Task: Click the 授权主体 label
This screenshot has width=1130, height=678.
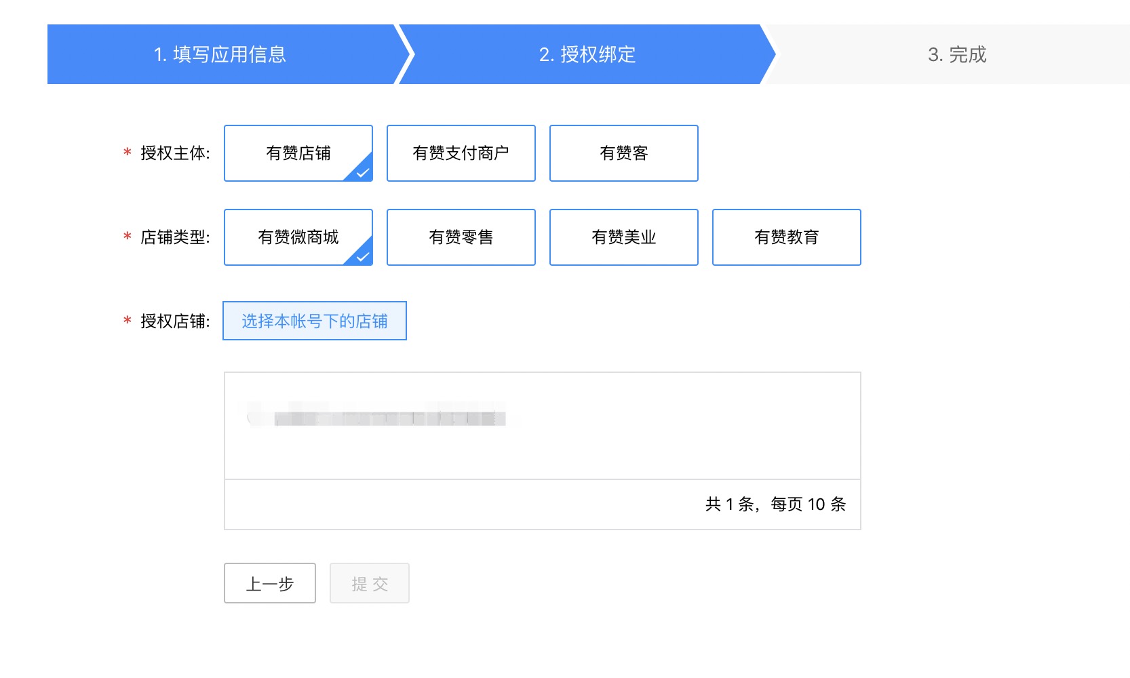Action: click(175, 153)
